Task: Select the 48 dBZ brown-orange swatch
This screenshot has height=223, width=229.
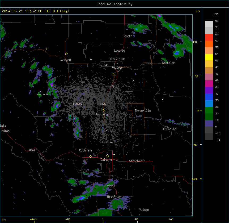Action: (209, 70)
